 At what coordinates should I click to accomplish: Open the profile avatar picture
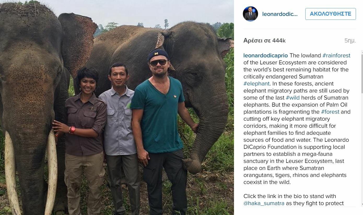tap(250, 14)
